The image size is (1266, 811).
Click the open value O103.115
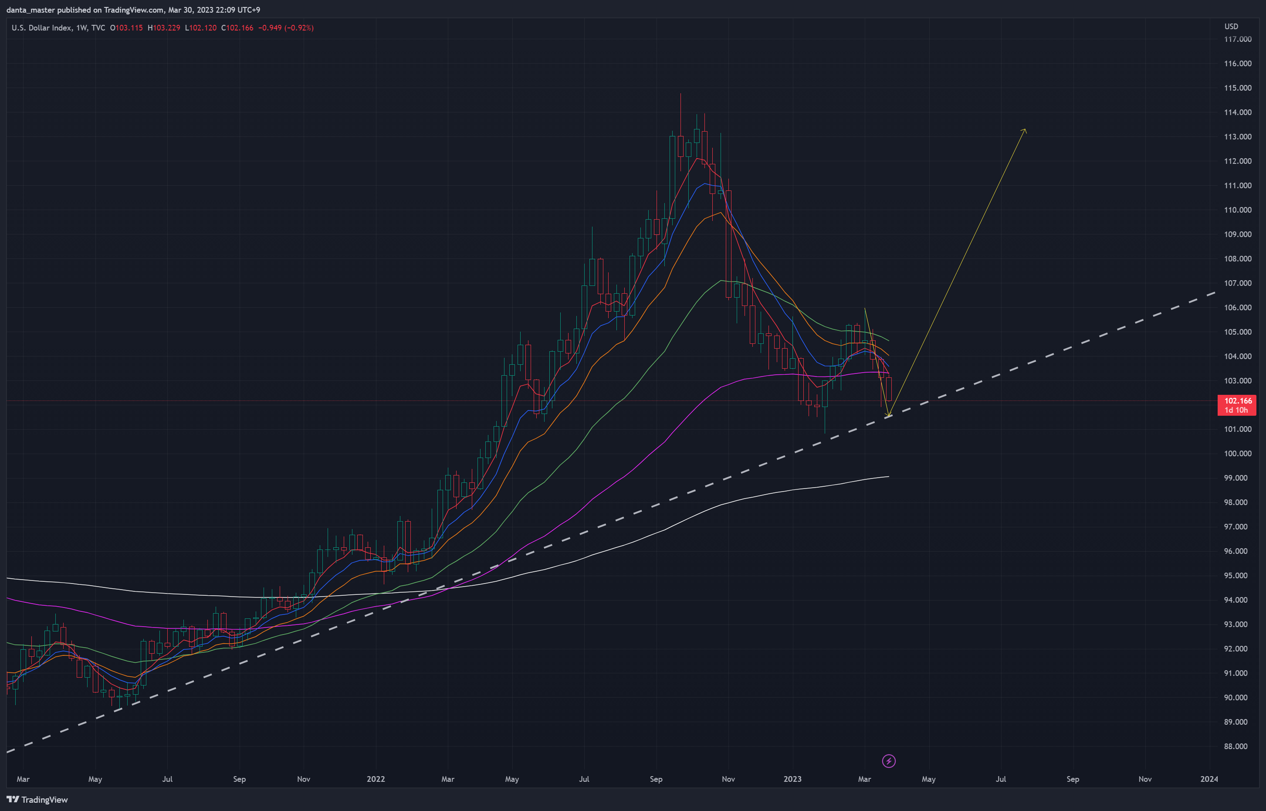click(x=126, y=28)
